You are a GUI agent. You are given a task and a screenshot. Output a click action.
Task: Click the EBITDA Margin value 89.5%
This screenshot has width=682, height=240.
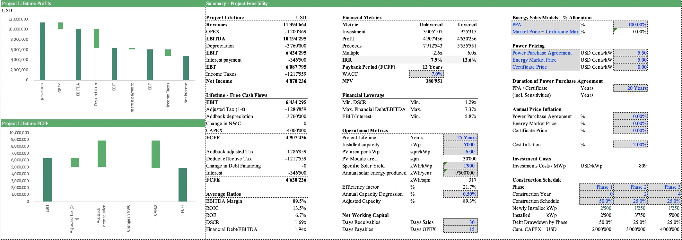[x=299, y=201]
